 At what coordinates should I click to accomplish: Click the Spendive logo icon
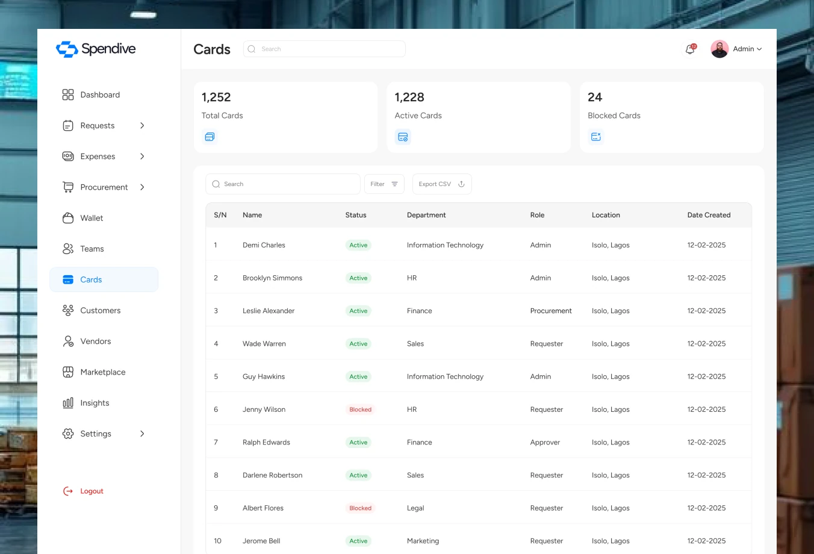(67, 49)
